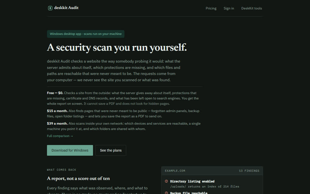The height and width of the screenshot is (194, 310).
Task: Click the See the plans button
Action: (111, 150)
